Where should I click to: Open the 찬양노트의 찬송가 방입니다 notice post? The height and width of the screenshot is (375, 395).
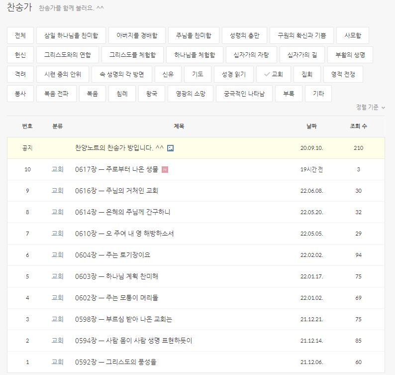pos(119,148)
